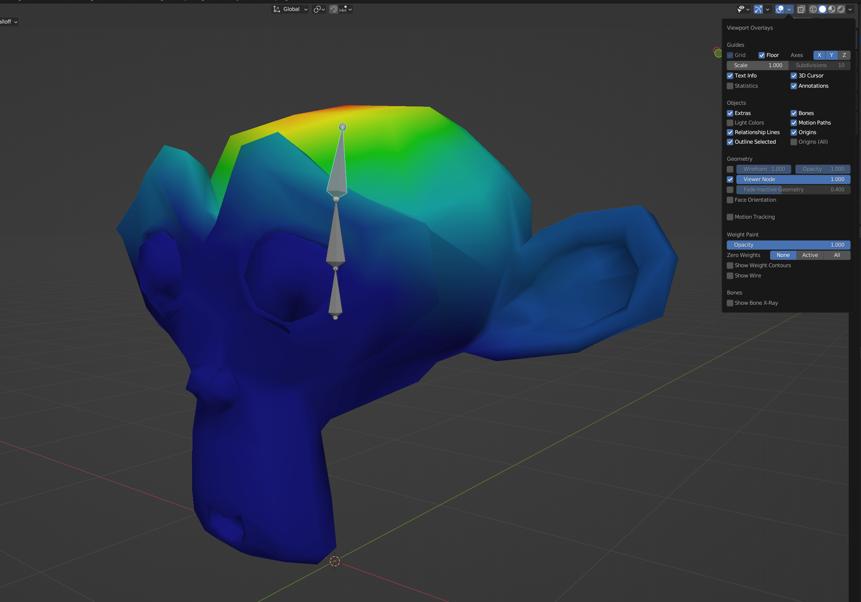Close the overlays dropdown arrow
The height and width of the screenshot is (602, 861).
click(x=789, y=9)
